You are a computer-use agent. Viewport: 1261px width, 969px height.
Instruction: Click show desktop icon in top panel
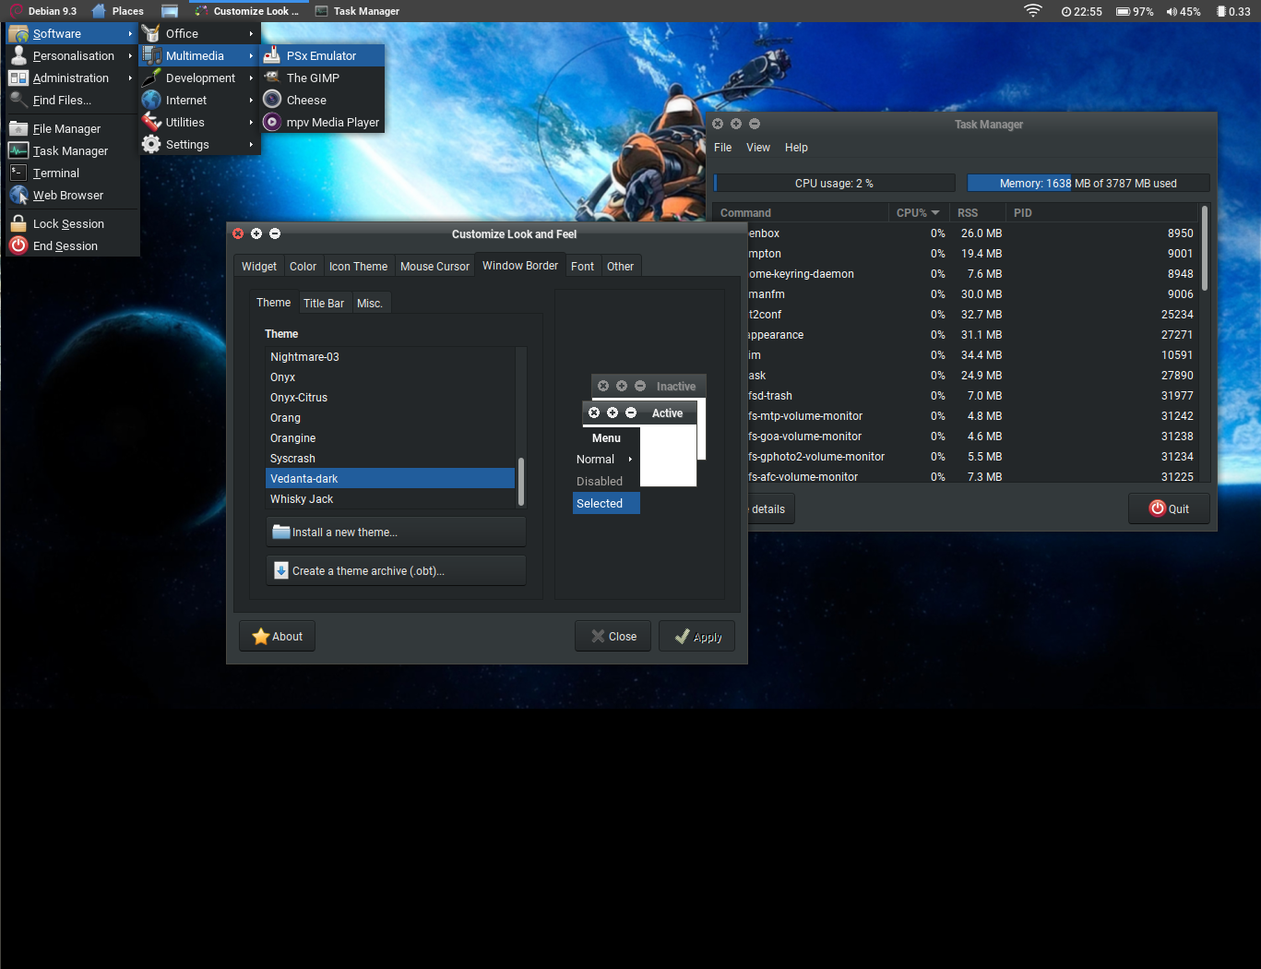[170, 11]
